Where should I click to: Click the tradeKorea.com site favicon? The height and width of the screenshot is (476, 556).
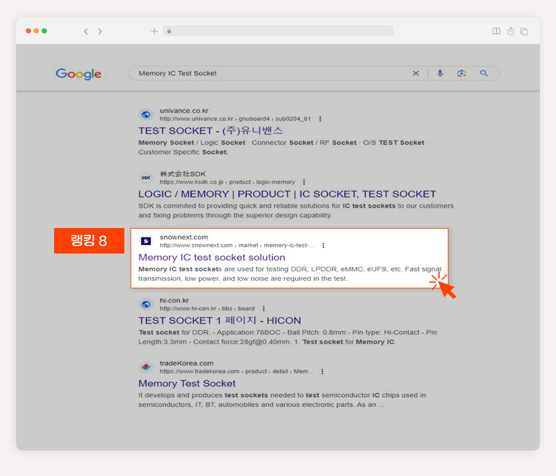point(146,367)
